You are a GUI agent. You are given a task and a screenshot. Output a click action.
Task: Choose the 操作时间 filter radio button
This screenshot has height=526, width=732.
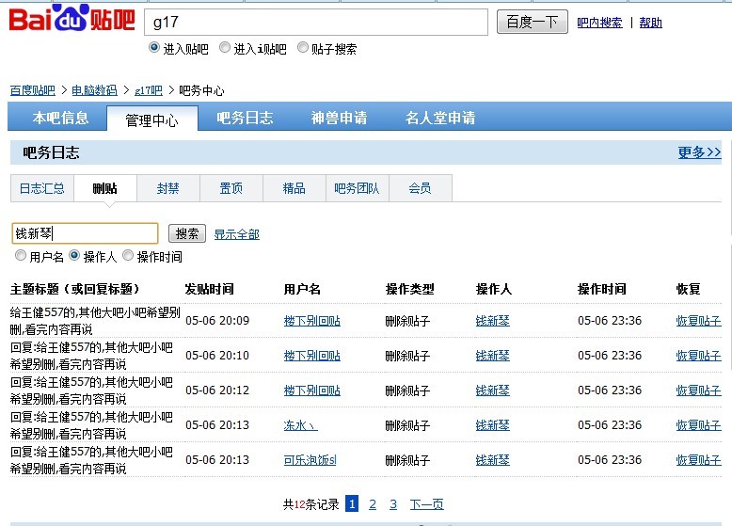point(128,256)
